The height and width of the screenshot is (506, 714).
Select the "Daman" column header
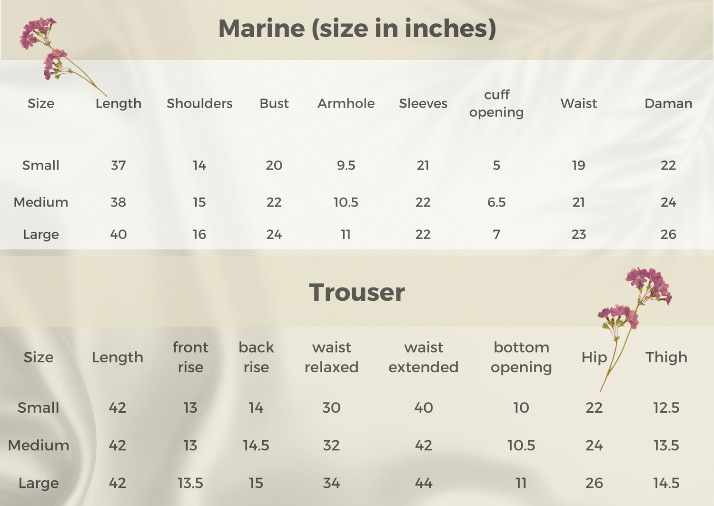[668, 103]
